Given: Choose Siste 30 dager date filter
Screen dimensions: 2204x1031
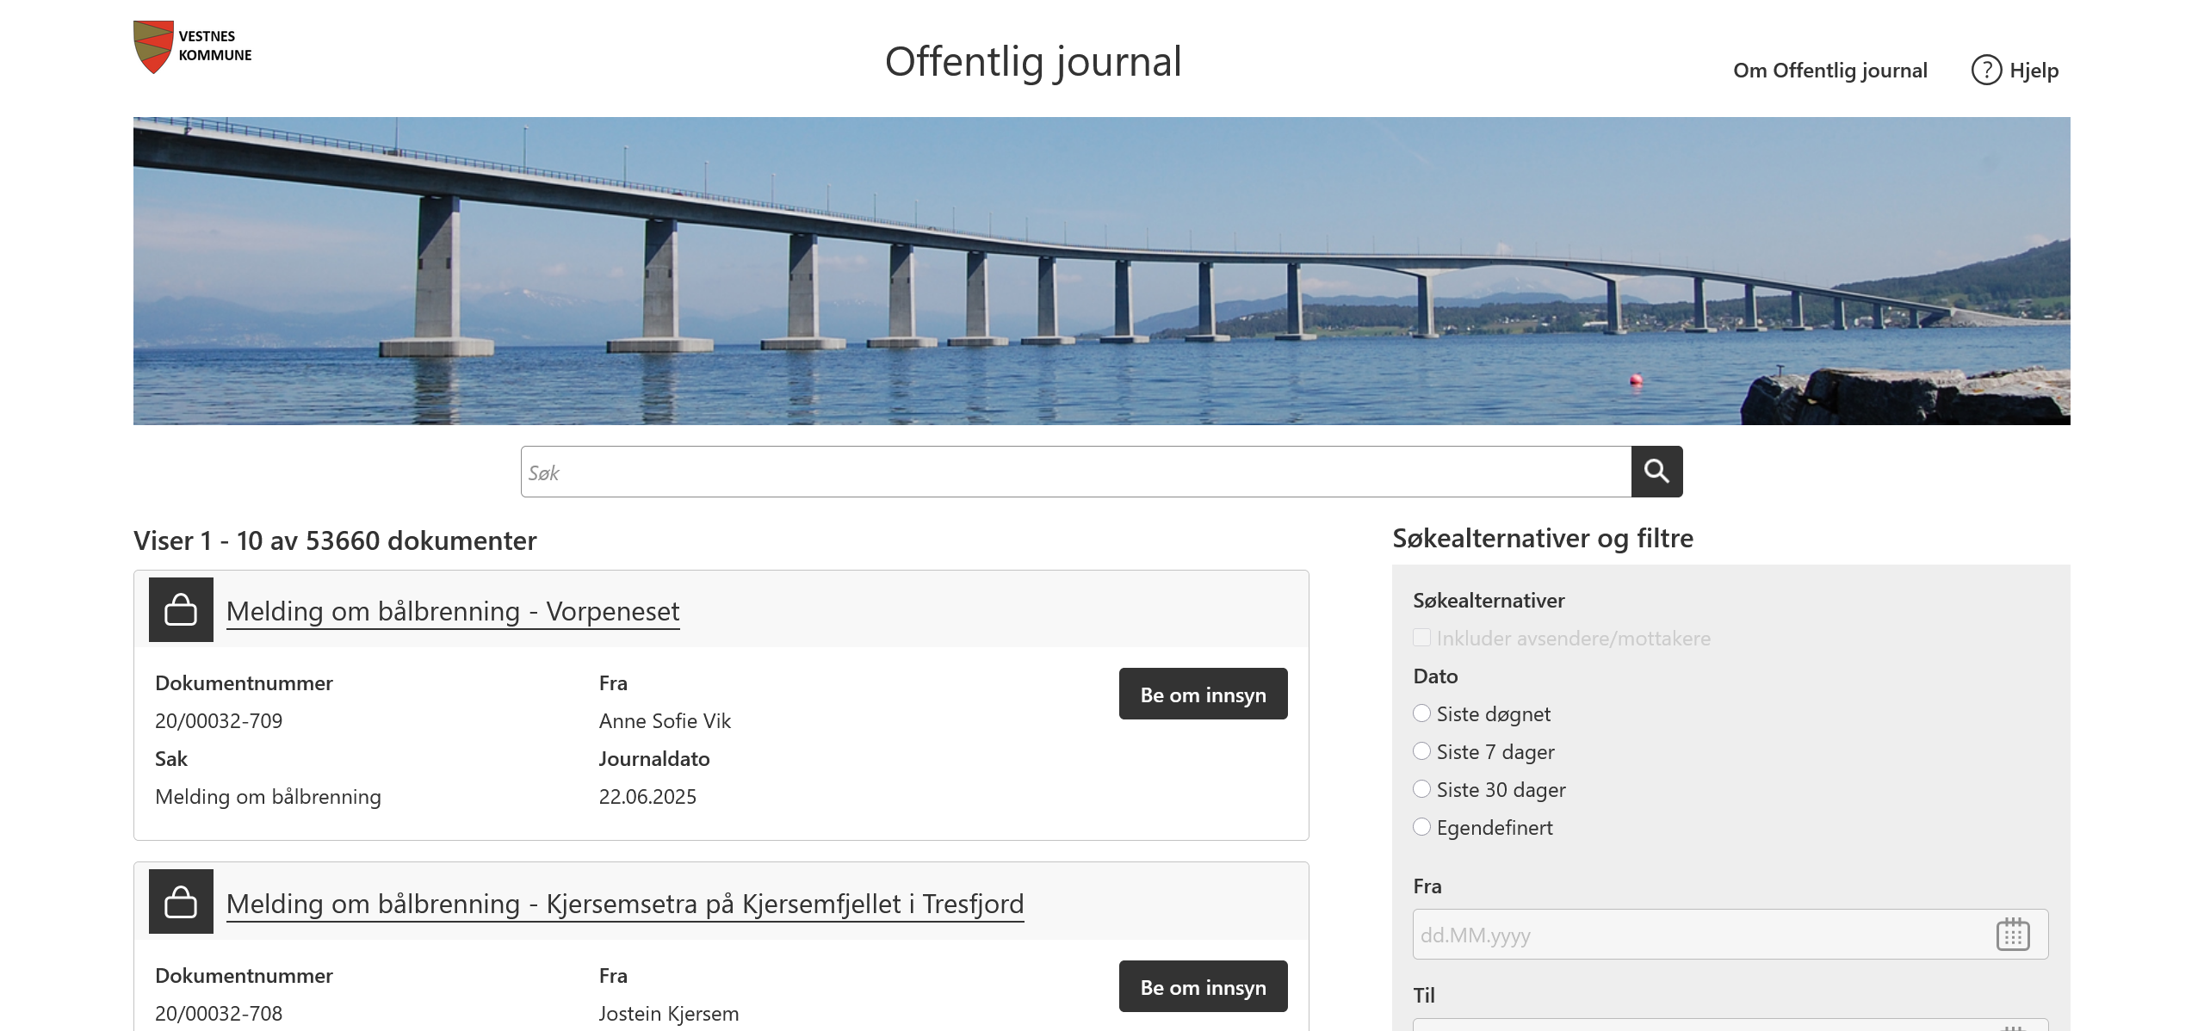Looking at the screenshot, I should (1422, 789).
